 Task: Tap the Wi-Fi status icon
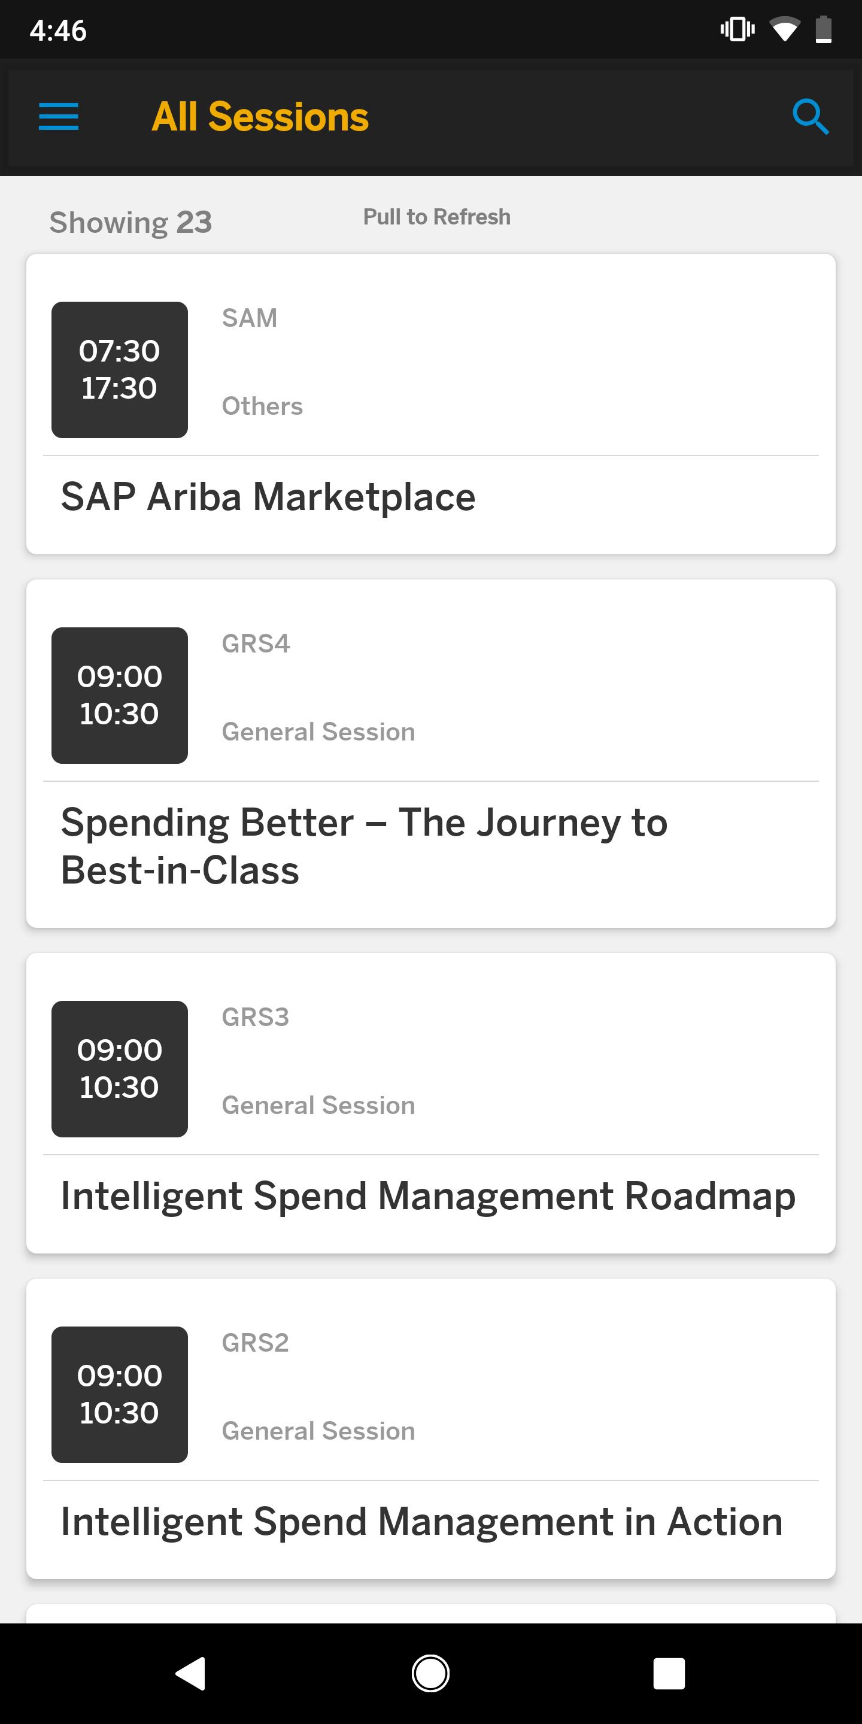coord(784,30)
